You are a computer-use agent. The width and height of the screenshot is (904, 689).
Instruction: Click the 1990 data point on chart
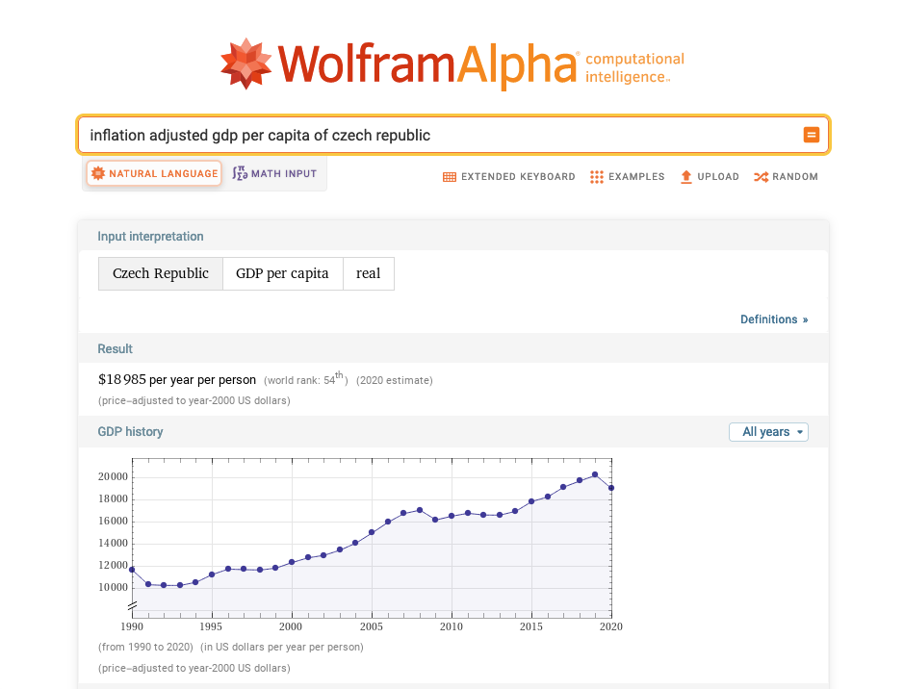click(x=132, y=570)
